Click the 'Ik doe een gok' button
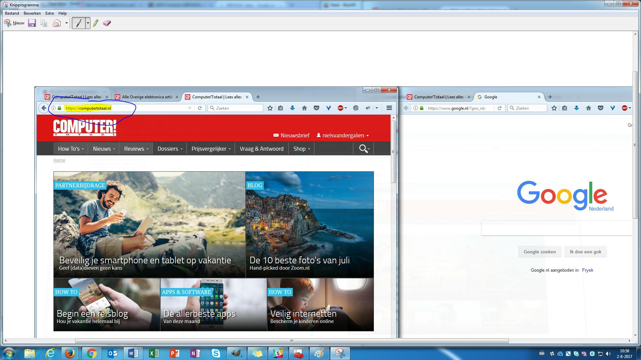Image resolution: width=641 pixels, height=360 pixels. (x=585, y=252)
